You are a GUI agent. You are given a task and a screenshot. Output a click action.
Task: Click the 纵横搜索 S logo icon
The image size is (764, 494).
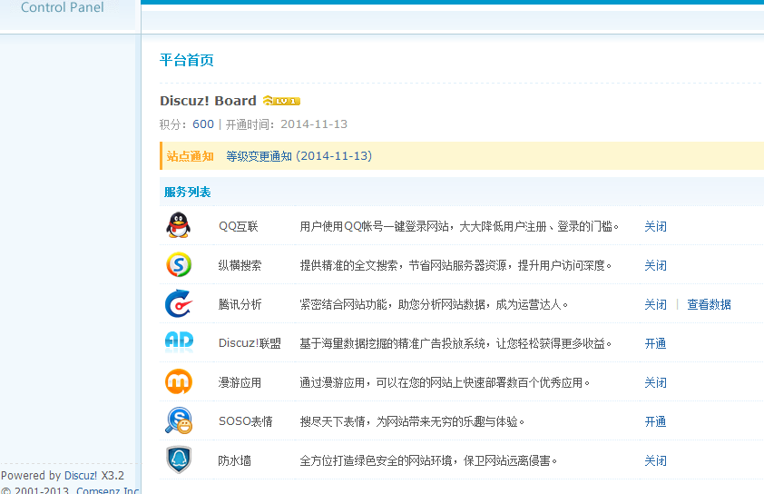tap(179, 264)
